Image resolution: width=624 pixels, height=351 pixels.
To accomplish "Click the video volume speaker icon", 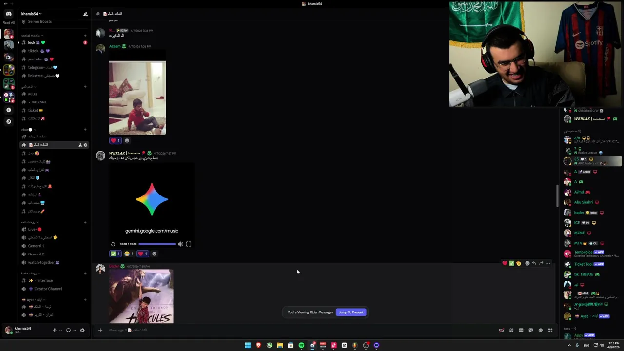I will click(180, 244).
